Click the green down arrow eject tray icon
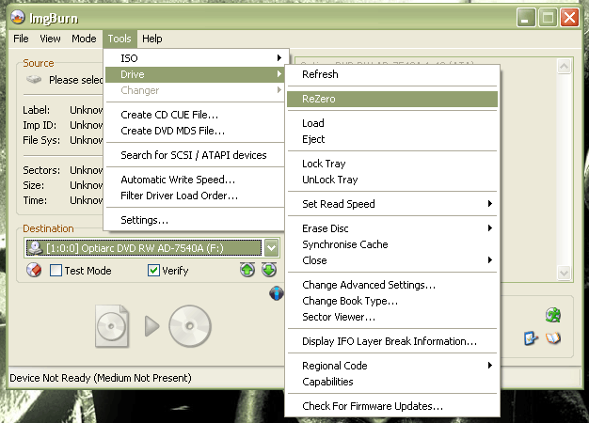This screenshot has width=589, height=423. [269, 270]
